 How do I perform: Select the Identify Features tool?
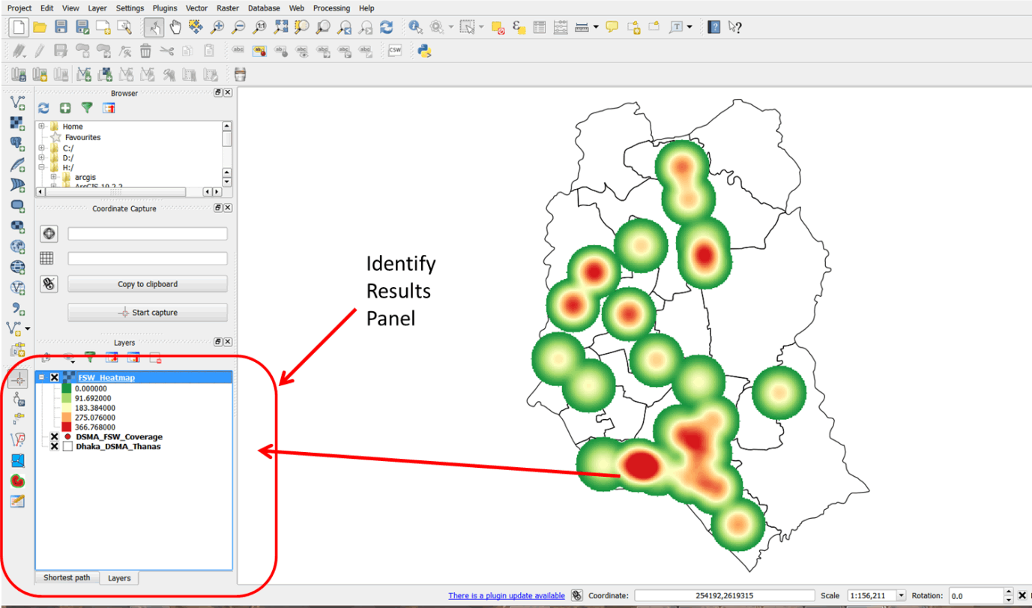[x=415, y=27]
